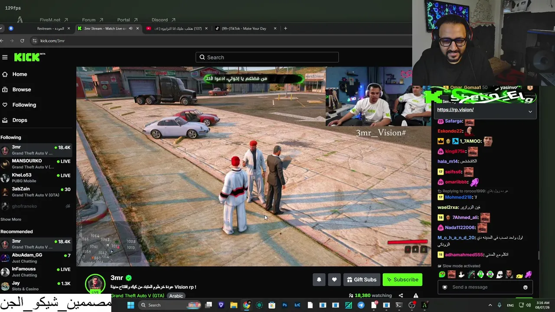Open Photoshop from the taskbar
Viewport: 555px width, 312px height.
[284, 305]
